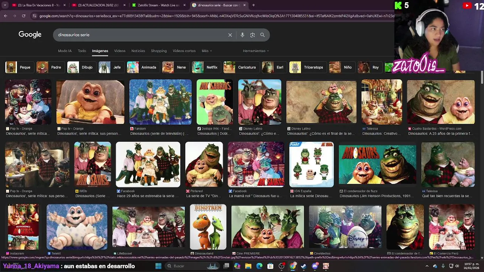Reload the page with the refresh icon
Image resolution: width=484 pixels, height=272 pixels.
click(23, 16)
